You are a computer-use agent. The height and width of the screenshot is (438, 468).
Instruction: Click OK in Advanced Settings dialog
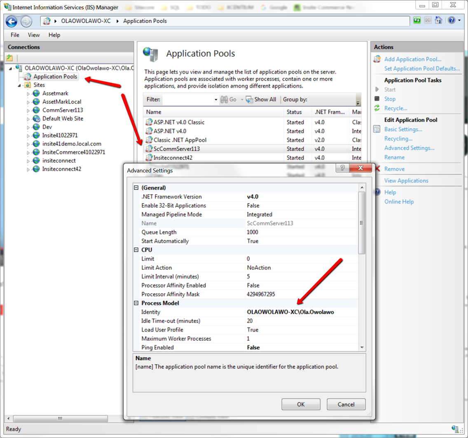(x=301, y=404)
